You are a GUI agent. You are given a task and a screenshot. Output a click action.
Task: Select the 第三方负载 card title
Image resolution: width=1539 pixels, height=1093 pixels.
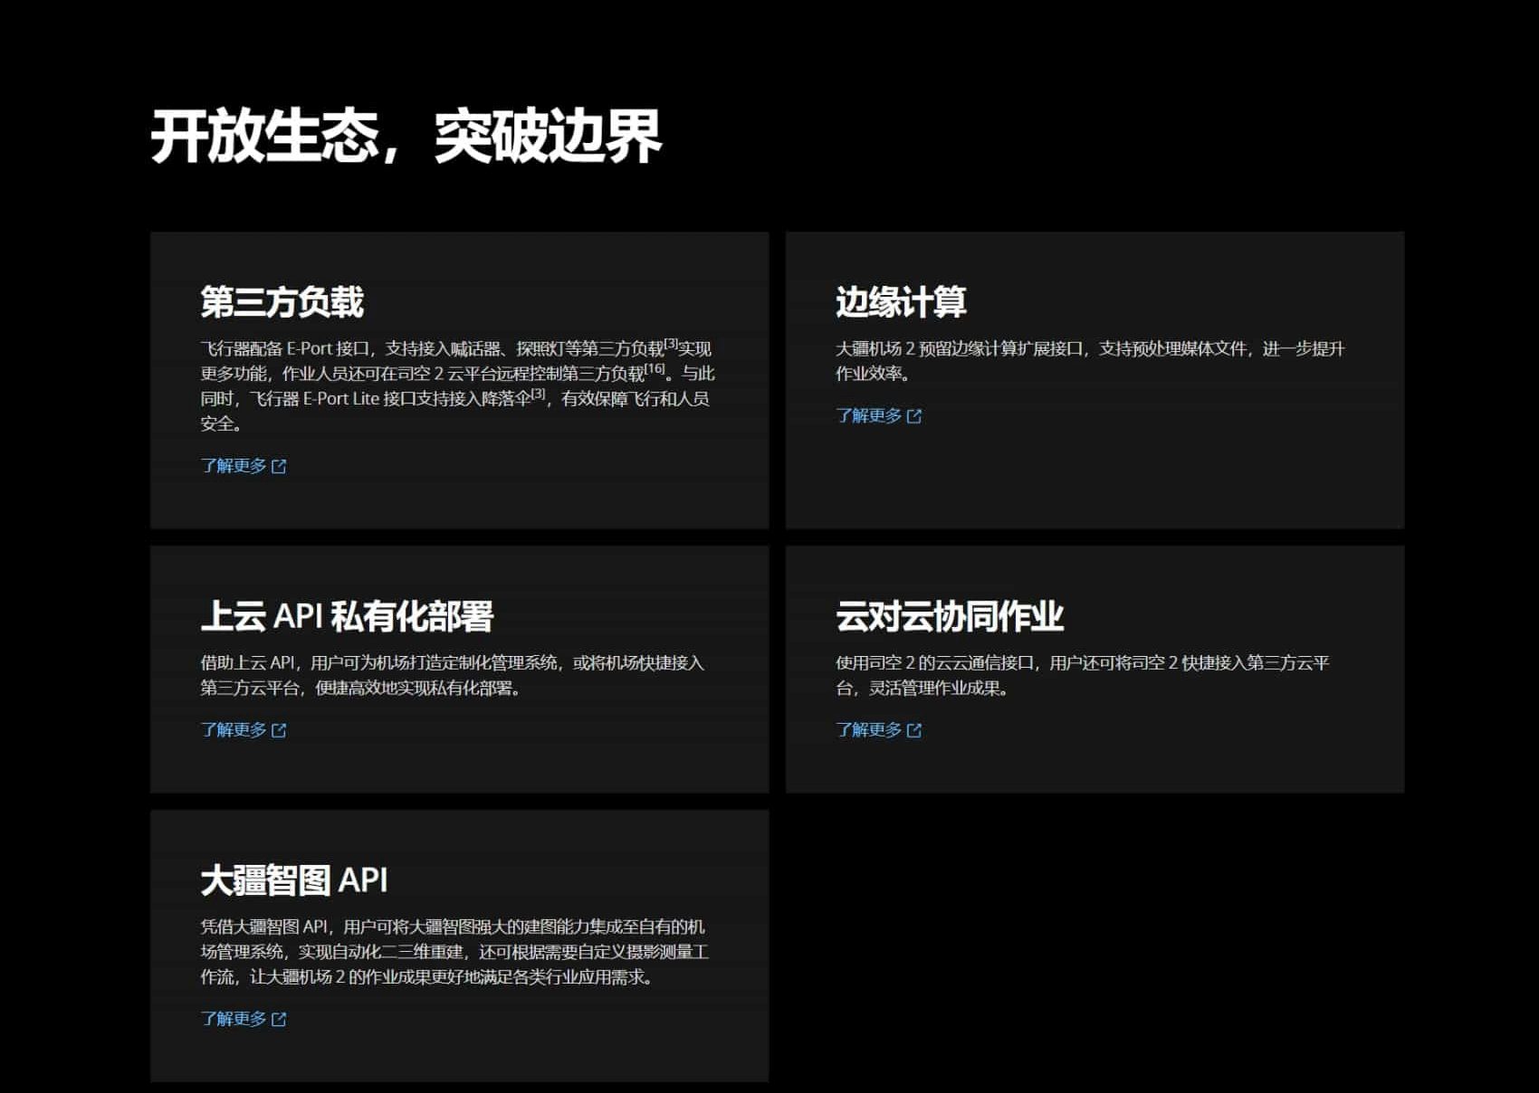pyautogui.click(x=282, y=302)
